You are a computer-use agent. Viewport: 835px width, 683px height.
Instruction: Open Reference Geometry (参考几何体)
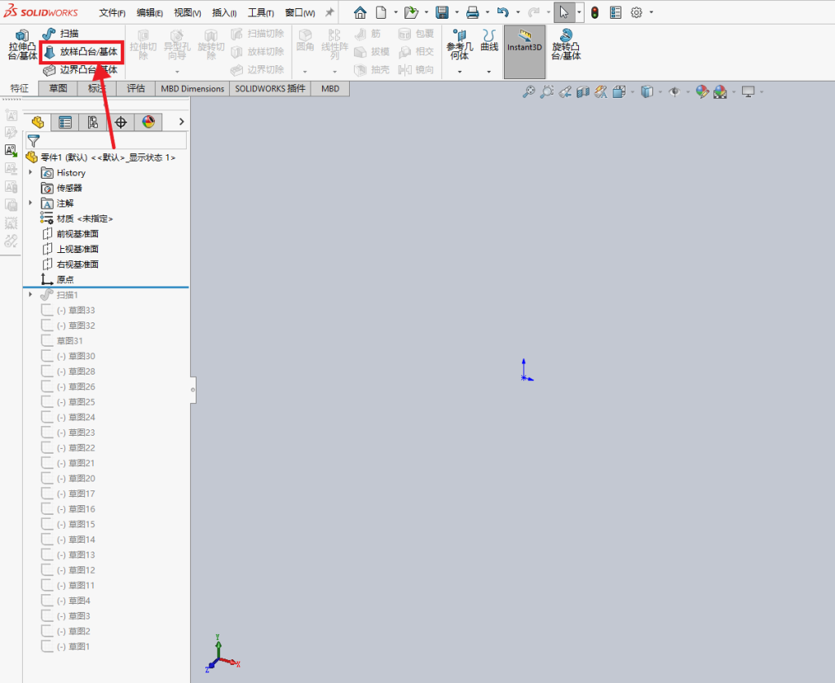[460, 45]
